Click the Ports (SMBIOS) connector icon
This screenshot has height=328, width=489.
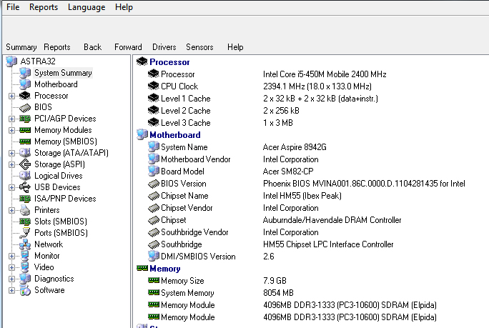click(x=25, y=233)
